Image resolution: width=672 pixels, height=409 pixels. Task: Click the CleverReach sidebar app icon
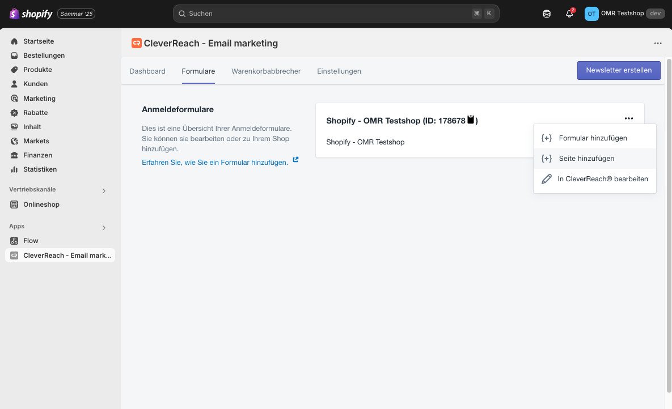[14, 255]
